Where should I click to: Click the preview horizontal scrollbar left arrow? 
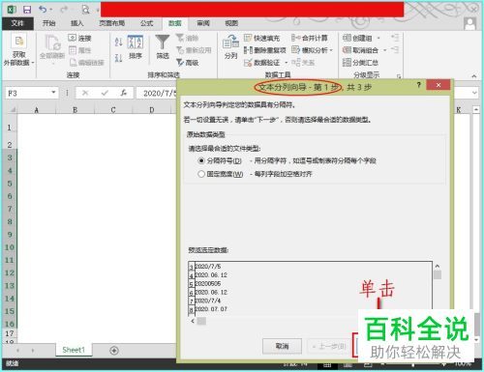click(193, 321)
